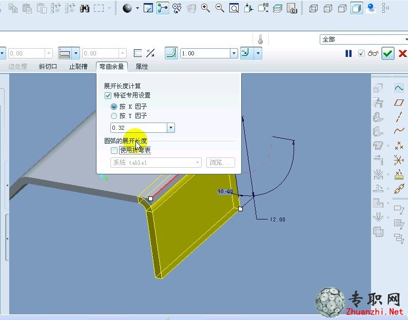Click the bend radius toggle icon
This screenshot has height=320, width=408.
click(x=171, y=53)
